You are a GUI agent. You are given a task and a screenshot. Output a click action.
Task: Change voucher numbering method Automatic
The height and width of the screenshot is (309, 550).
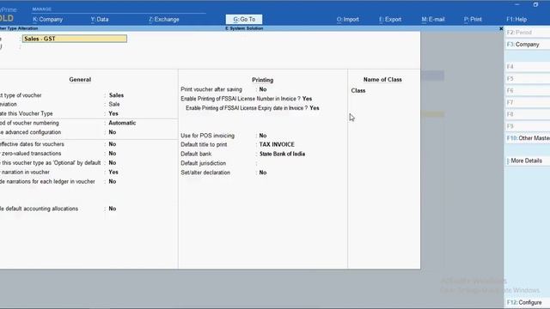(122, 123)
